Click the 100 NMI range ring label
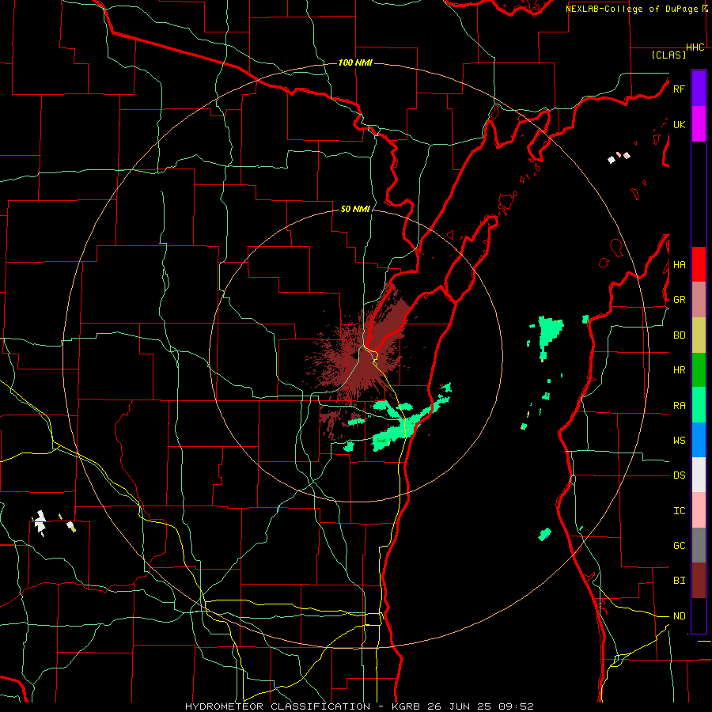Viewport: 712px width, 712px height. [x=355, y=62]
